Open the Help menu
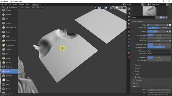172x96 pixels. click(x=27, y=5)
